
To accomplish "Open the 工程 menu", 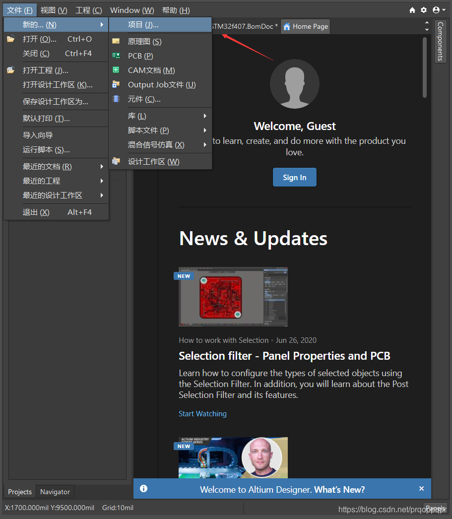I will [88, 10].
